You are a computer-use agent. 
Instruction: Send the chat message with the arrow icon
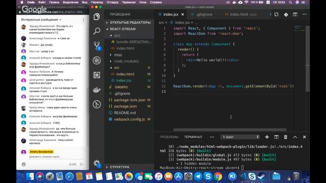click(x=81, y=164)
